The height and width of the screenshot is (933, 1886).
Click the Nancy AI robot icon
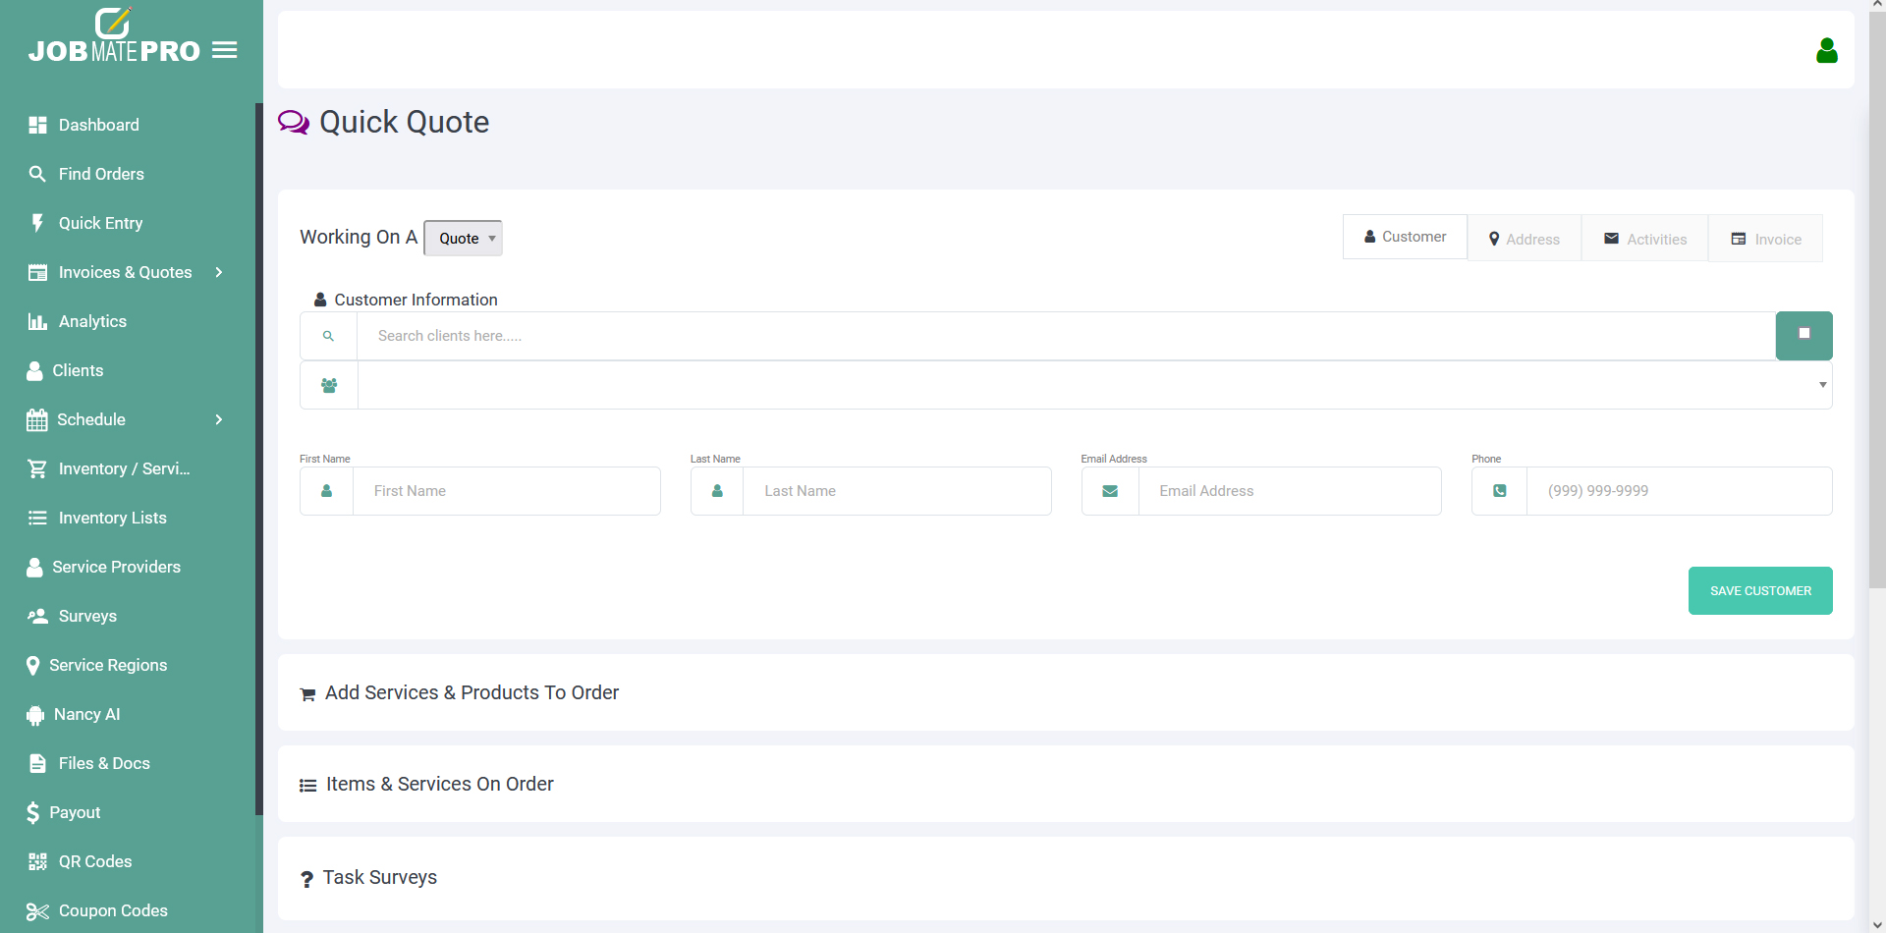coord(35,715)
